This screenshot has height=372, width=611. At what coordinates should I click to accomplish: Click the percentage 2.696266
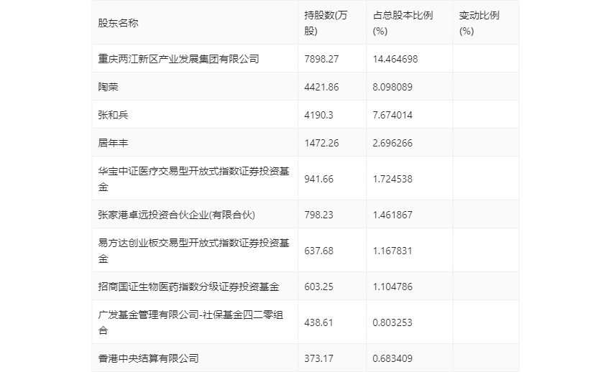(392, 143)
